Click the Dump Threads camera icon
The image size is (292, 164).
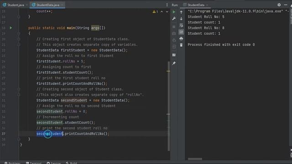[x=174, y=34]
